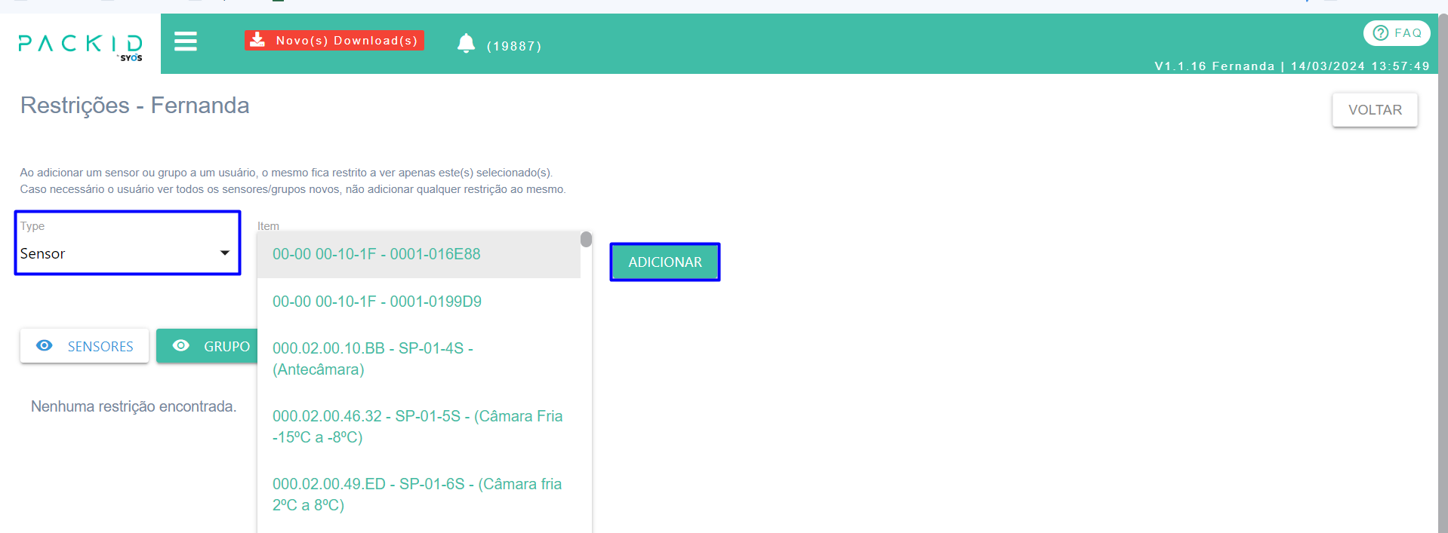Pick SP-01-6S Câmara fria 2ºC option
Screen dimensions: 1448x533
click(417, 495)
